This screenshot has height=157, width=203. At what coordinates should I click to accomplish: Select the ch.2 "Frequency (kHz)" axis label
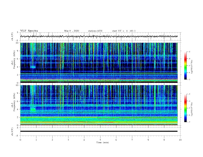click(14, 102)
